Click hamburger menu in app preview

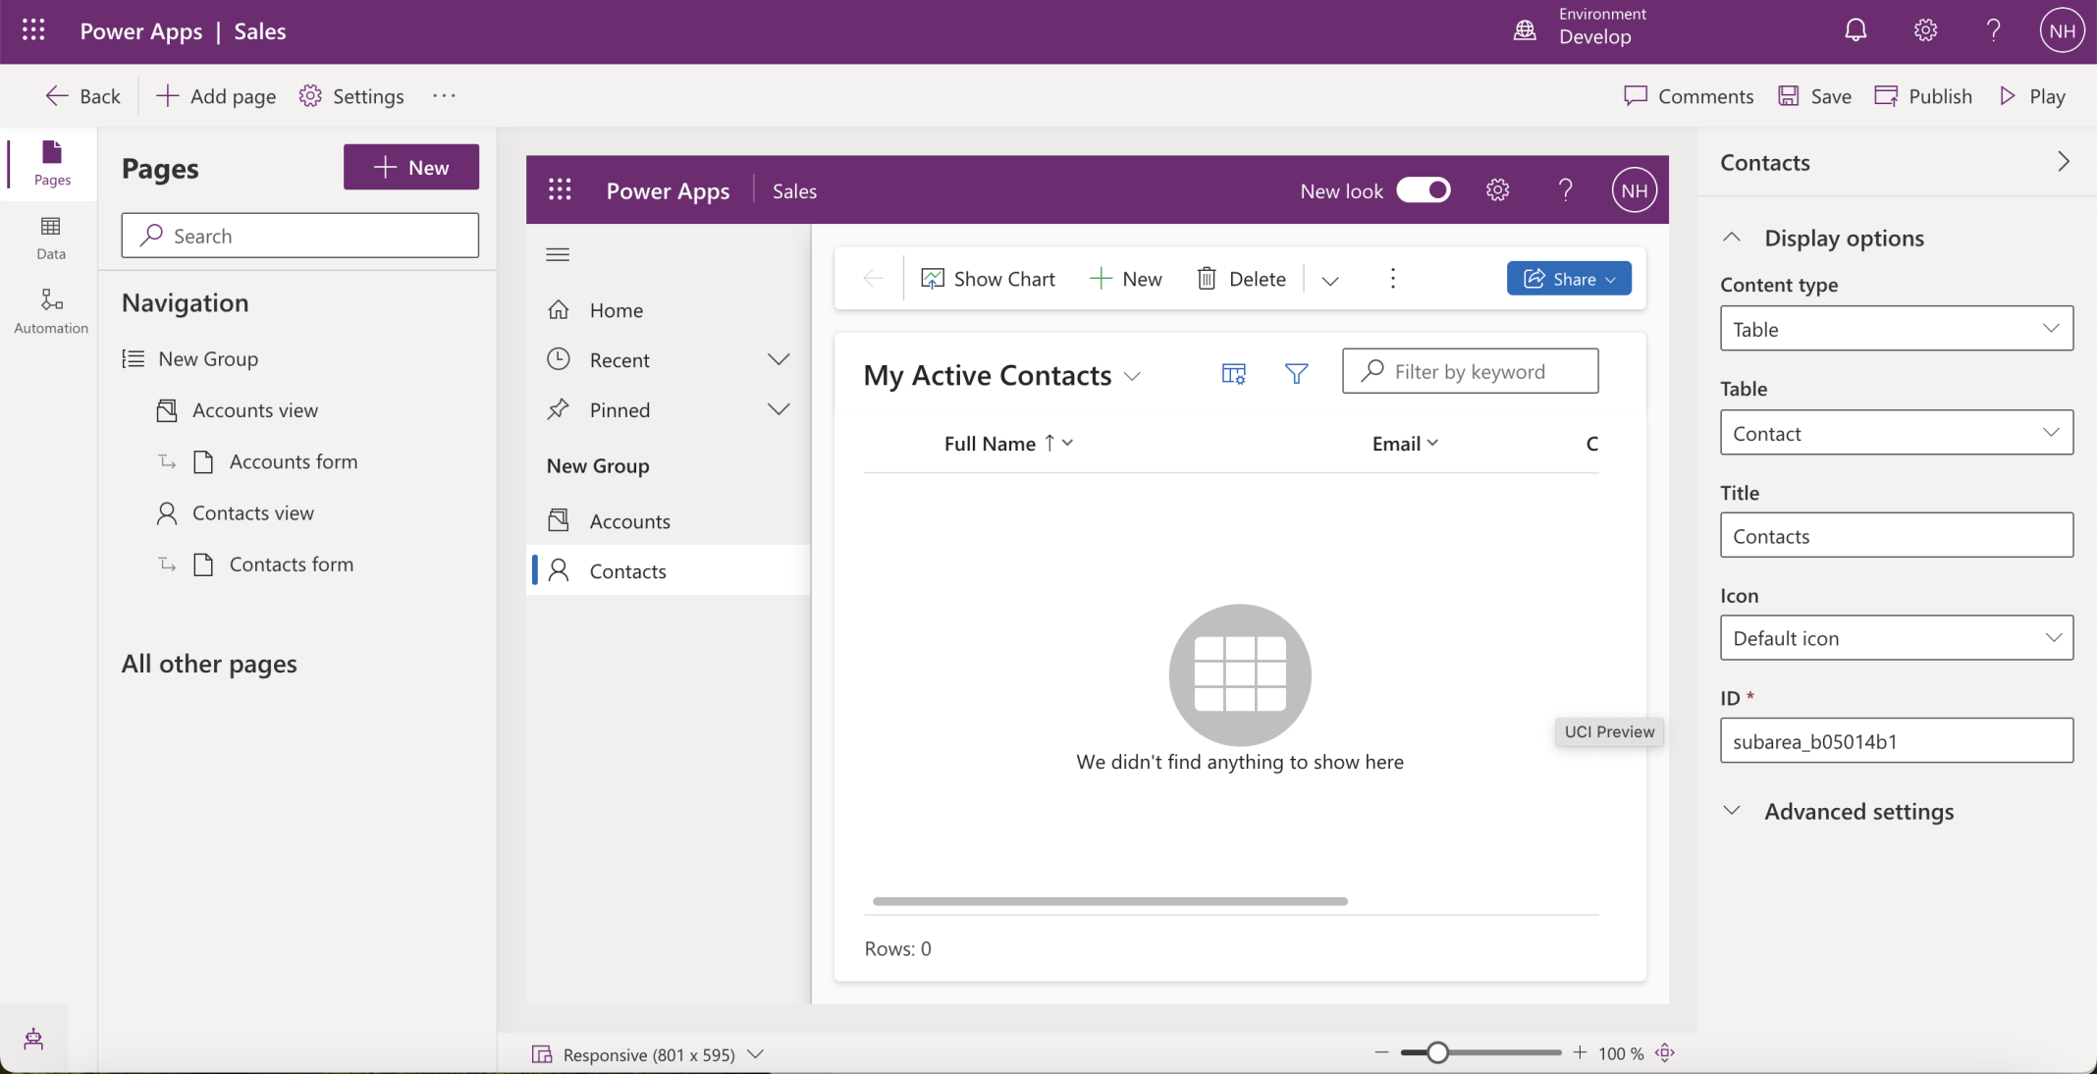558,254
